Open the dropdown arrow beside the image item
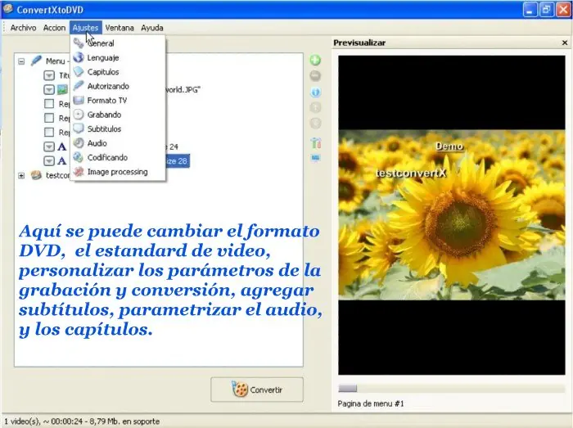 (49, 89)
